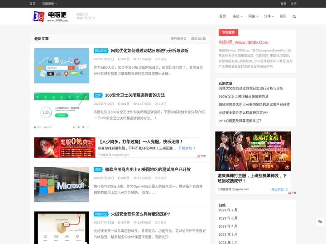Click the 电脑吧 site logo
Image resolution: width=326 pixels, height=244 pixels.
pos(50,16)
